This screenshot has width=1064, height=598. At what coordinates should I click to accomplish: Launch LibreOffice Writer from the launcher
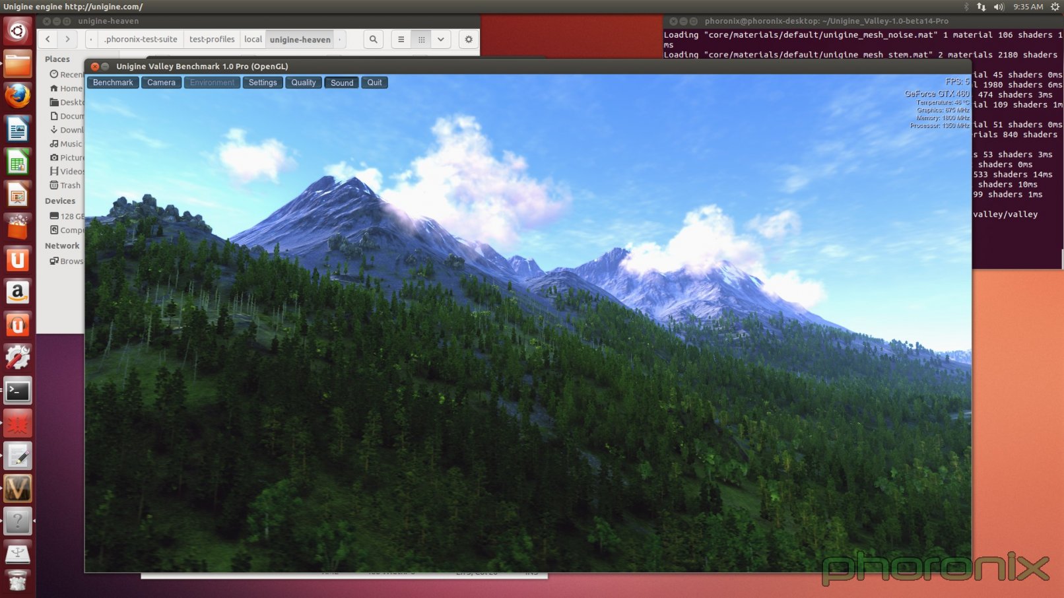click(18, 129)
